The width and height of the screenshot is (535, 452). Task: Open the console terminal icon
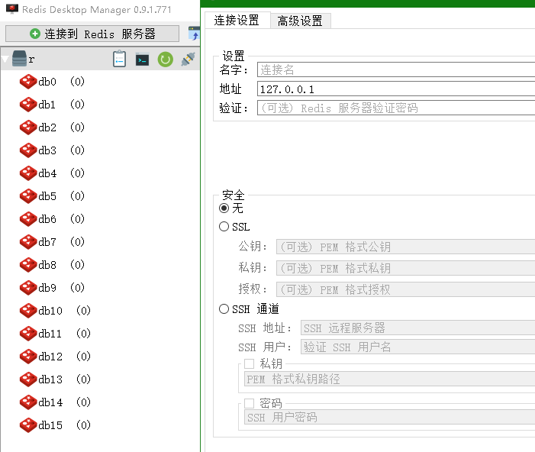pyautogui.click(x=142, y=60)
